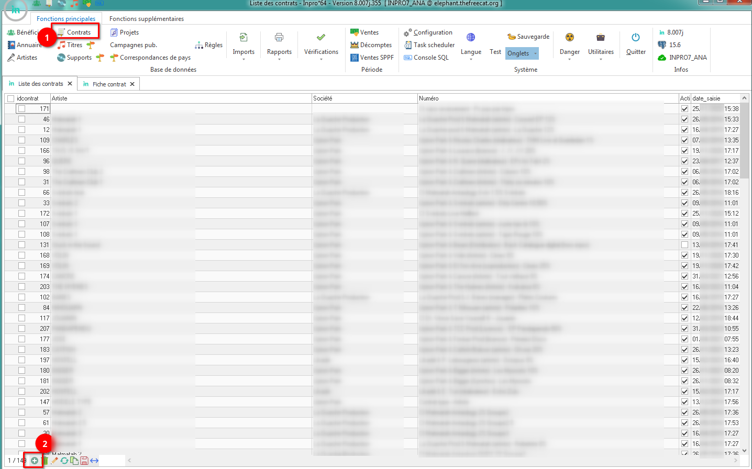Close the Fiche contrat tab
This screenshot has height=469, width=752.
(132, 84)
